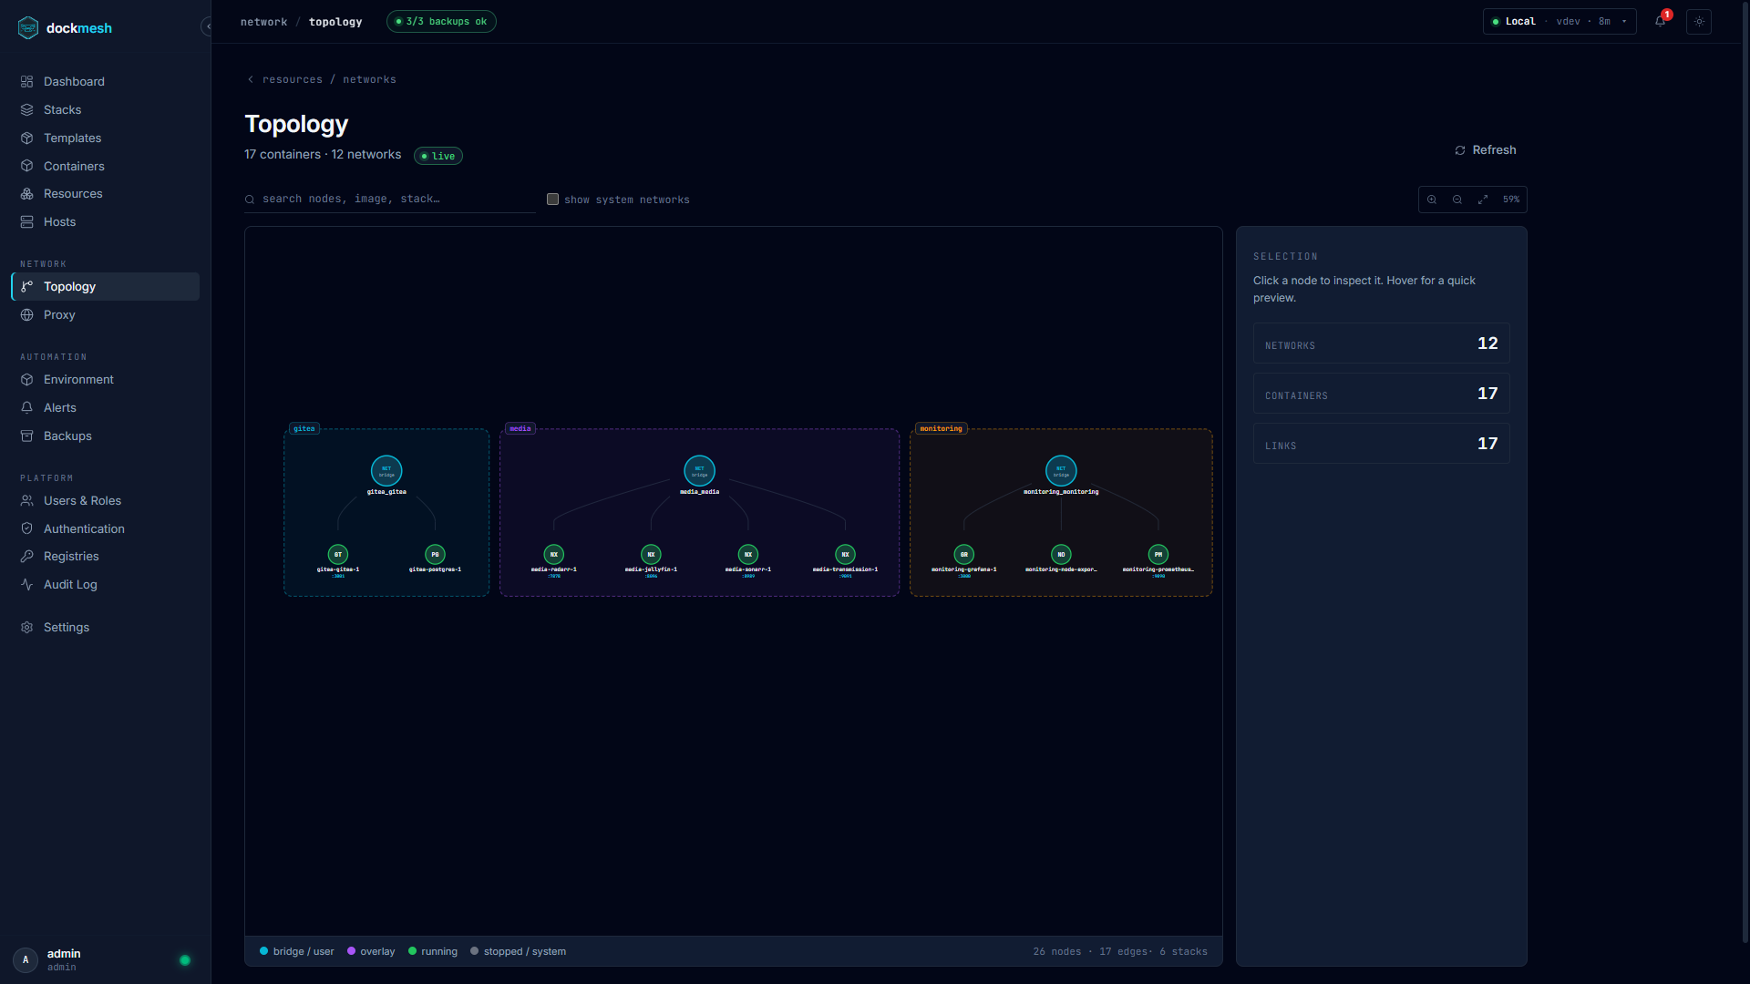Open the Local host selector dropdown
Image resolution: width=1750 pixels, height=984 pixels.
pos(1560,21)
